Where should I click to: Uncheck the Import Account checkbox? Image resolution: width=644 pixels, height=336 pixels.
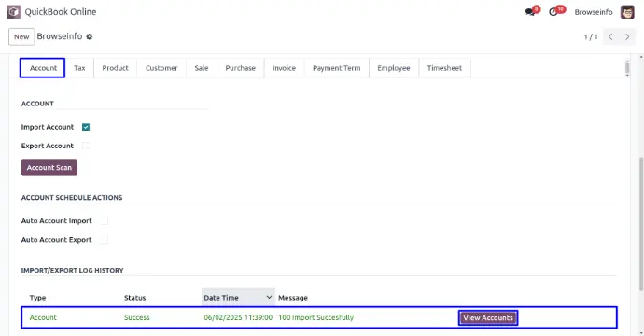86,127
